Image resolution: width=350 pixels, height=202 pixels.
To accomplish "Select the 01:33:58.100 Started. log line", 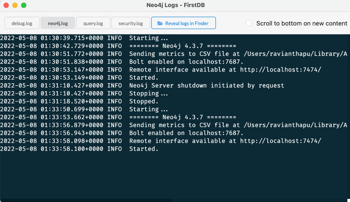I will tap(79, 149).
